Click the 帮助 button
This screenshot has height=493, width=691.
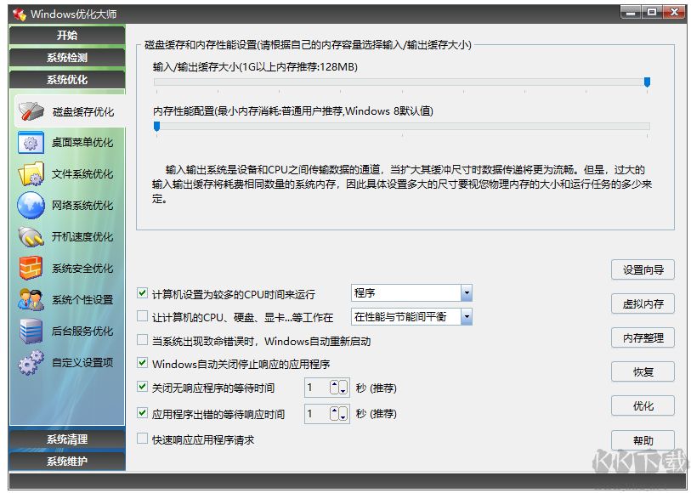(x=643, y=440)
